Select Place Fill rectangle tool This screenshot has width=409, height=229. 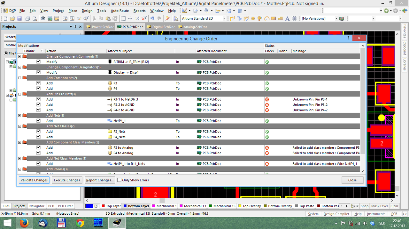[x=274, y=18]
